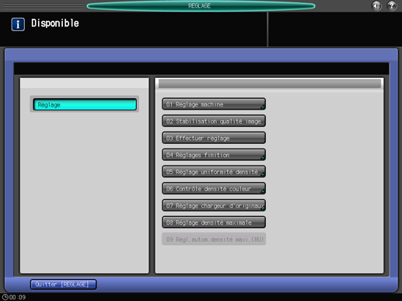The image size is (402, 301).
Task: Open 07 Réglage chargeur d'originaux
Action: click(214, 205)
